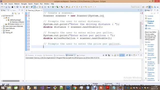Screen dimensions: 160x90
Task: Click Remove Launch X icon in Console
Action: pos(106,55)
